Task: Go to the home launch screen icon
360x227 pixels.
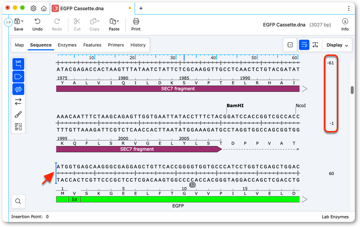Action: [x=43, y=8]
